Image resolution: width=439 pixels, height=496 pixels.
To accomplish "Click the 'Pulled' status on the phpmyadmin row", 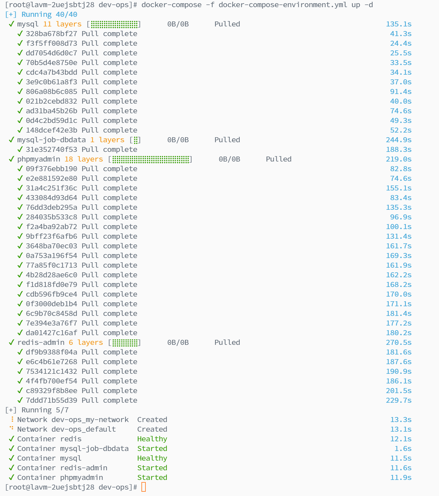I will [x=279, y=159].
